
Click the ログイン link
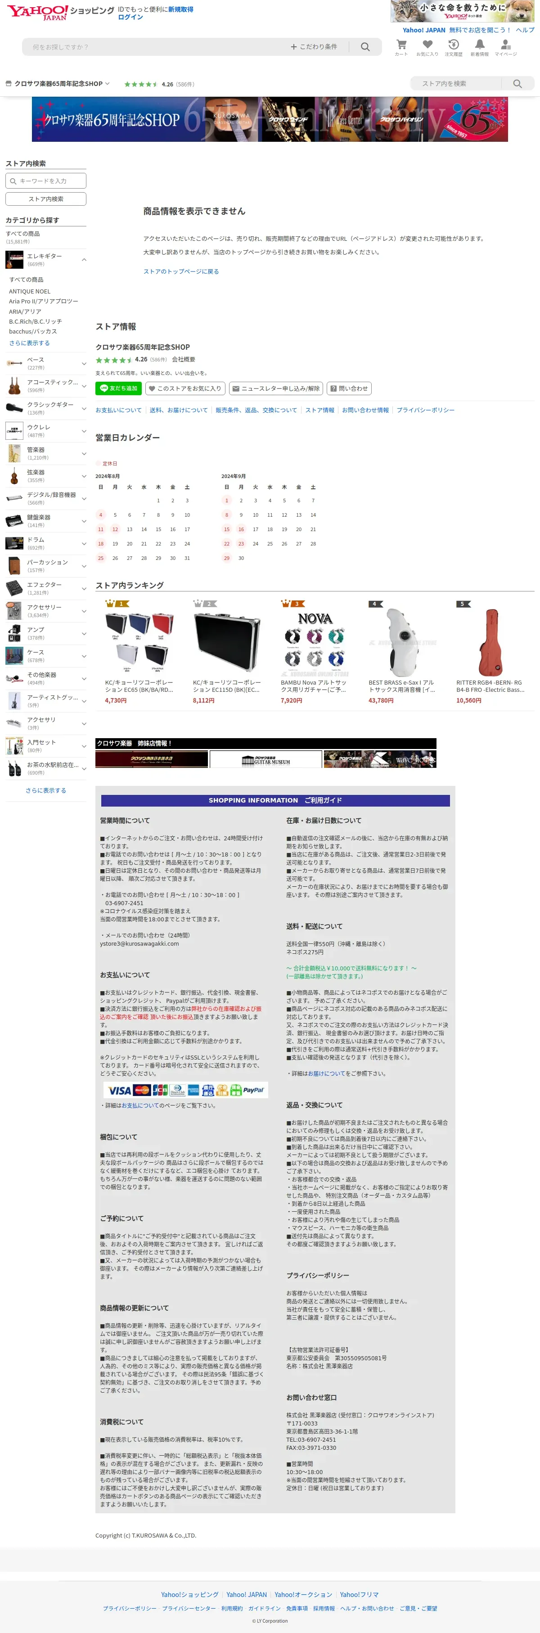pyautogui.click(x=130, y=17)
